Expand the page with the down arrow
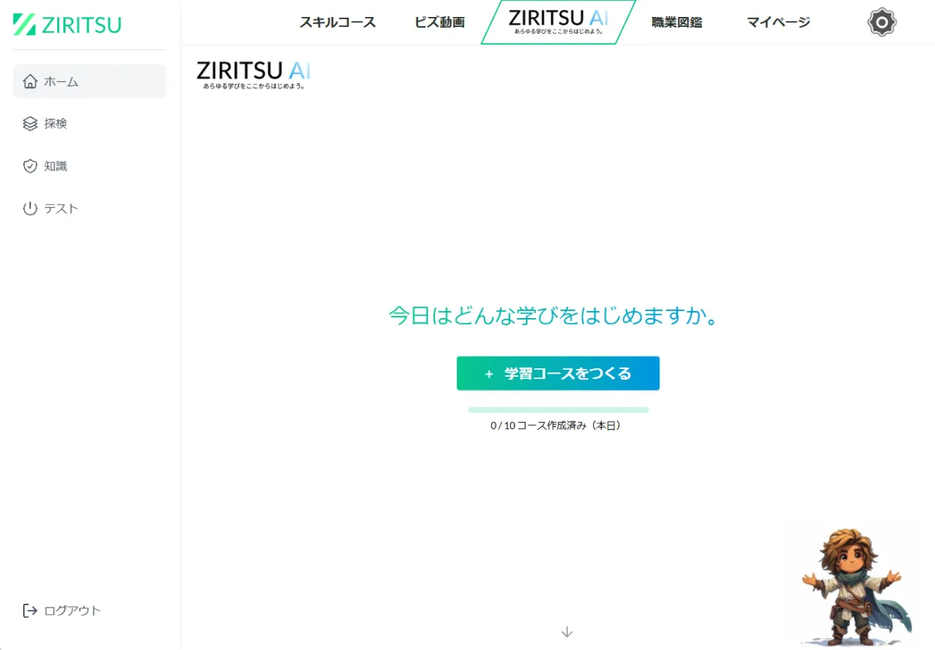Viewport: 935px width, 650px height. [x=566, y=631]
